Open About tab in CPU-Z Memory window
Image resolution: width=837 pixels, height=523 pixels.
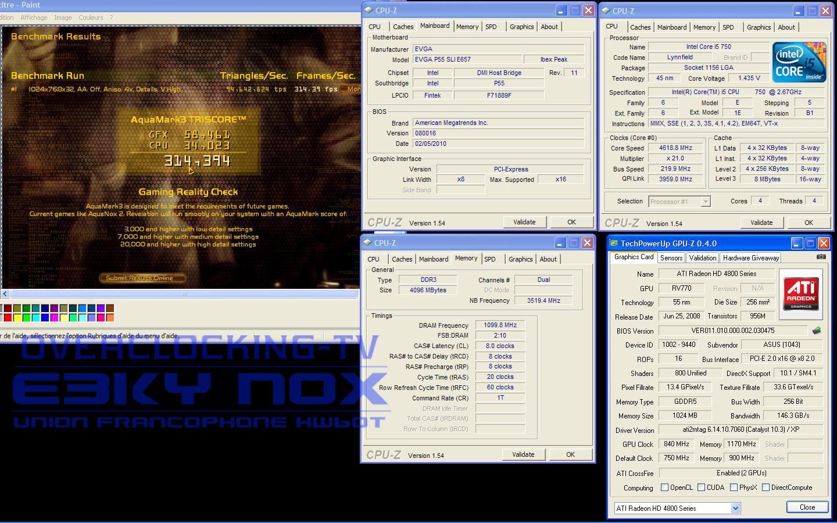click(548, 259)
